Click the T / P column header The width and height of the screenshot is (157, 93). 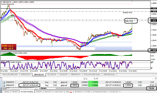click(x=96, y=79)
